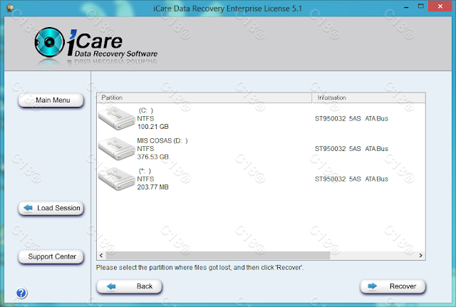Open Load Session
The height and width of the screenshot is (307, 456).
(x=51, y=208)
